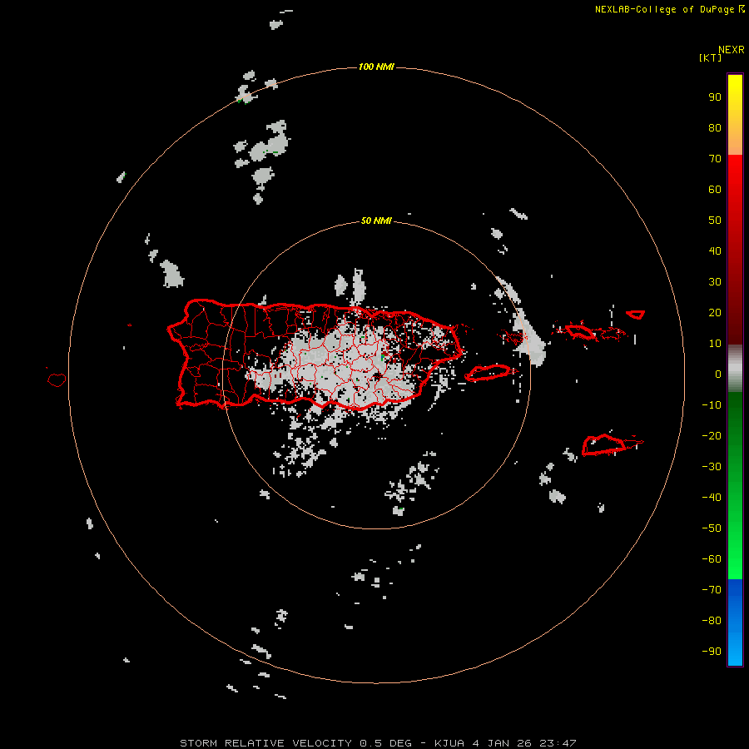Screen dimensions: 749x749
Task: Click the small Mona island outline far west
Action: (x=57, y=379)
